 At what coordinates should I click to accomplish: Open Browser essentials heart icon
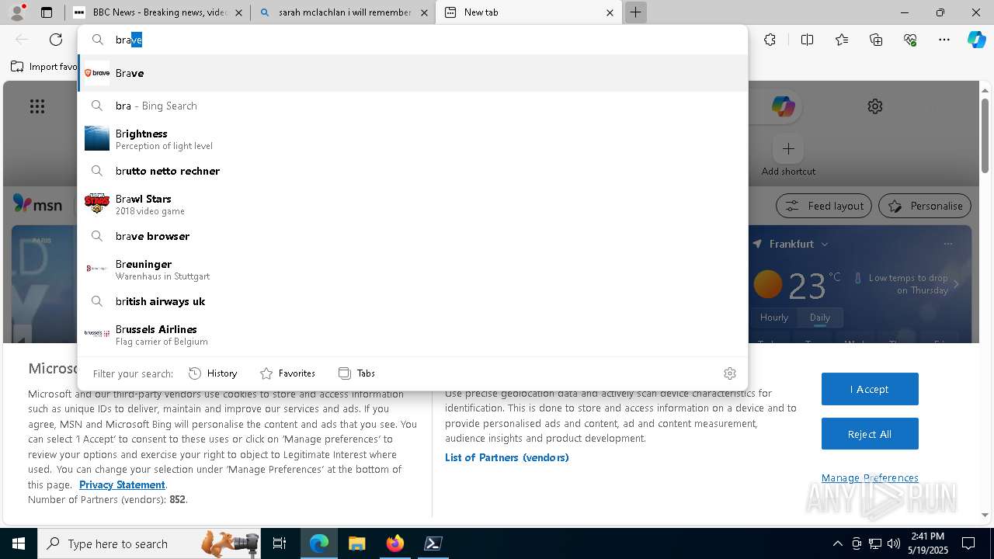tap(910, 40)
